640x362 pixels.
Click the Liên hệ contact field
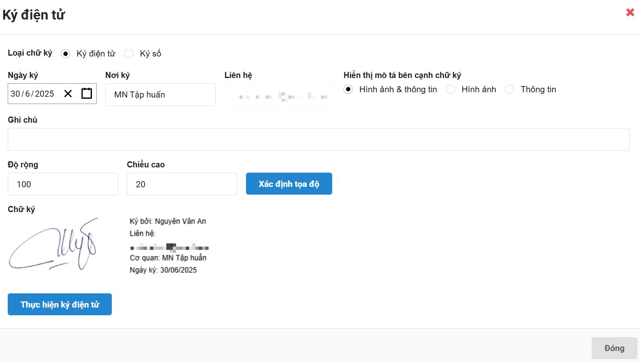tap(279, 95)
